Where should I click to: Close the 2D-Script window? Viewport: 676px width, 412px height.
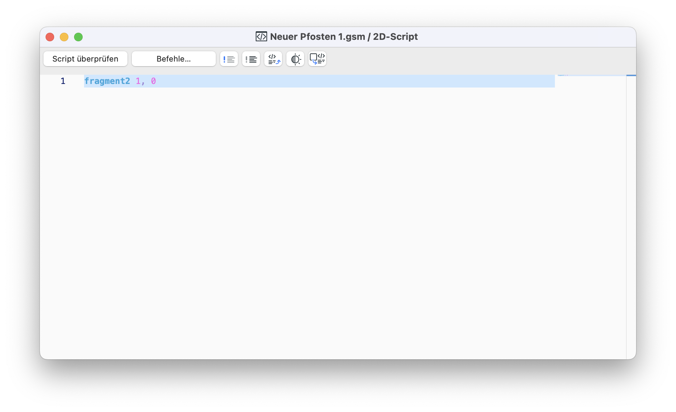click(50, 37)
